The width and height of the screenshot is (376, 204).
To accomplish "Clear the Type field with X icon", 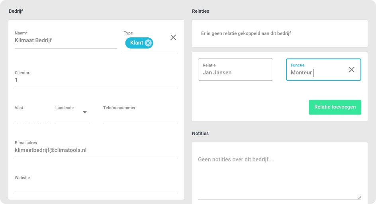I will click(x=173, y=37).
